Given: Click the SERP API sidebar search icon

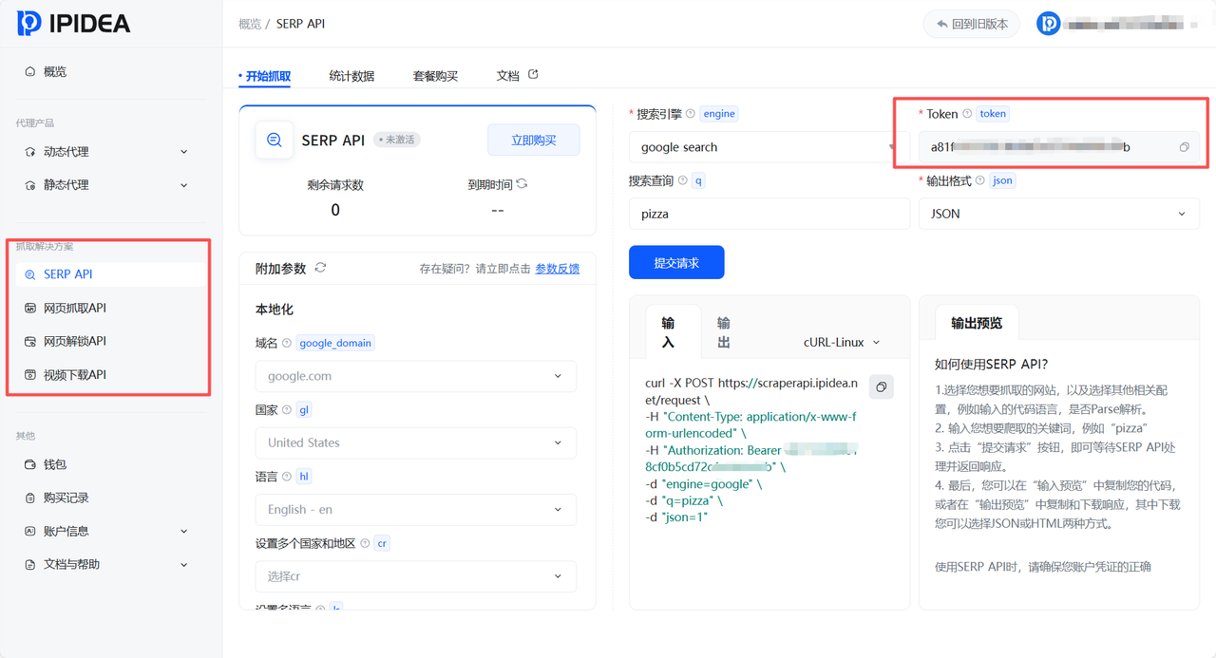Looking at the screenshot, I should (x=29, y=274).
